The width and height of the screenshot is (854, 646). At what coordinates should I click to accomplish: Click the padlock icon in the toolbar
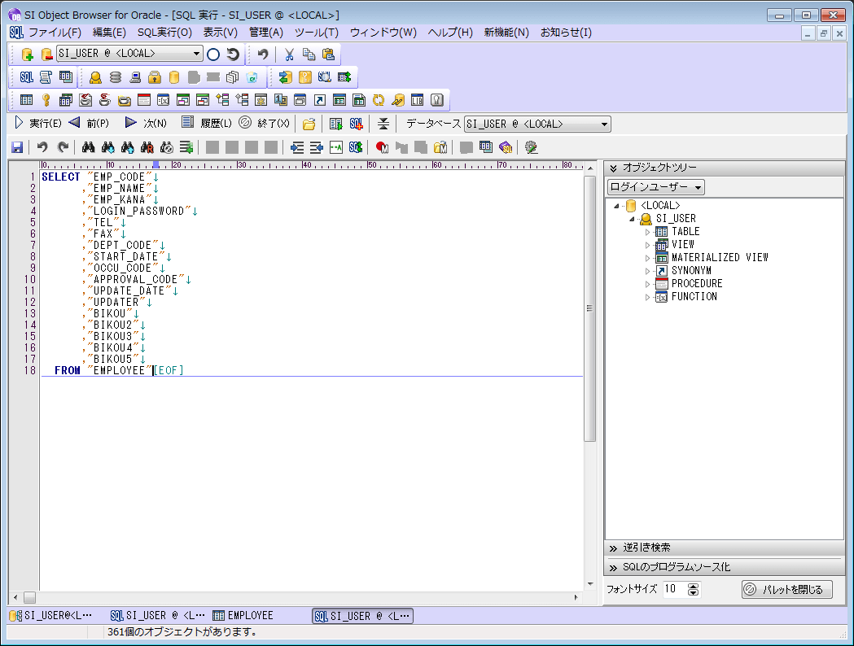point(155,77)
